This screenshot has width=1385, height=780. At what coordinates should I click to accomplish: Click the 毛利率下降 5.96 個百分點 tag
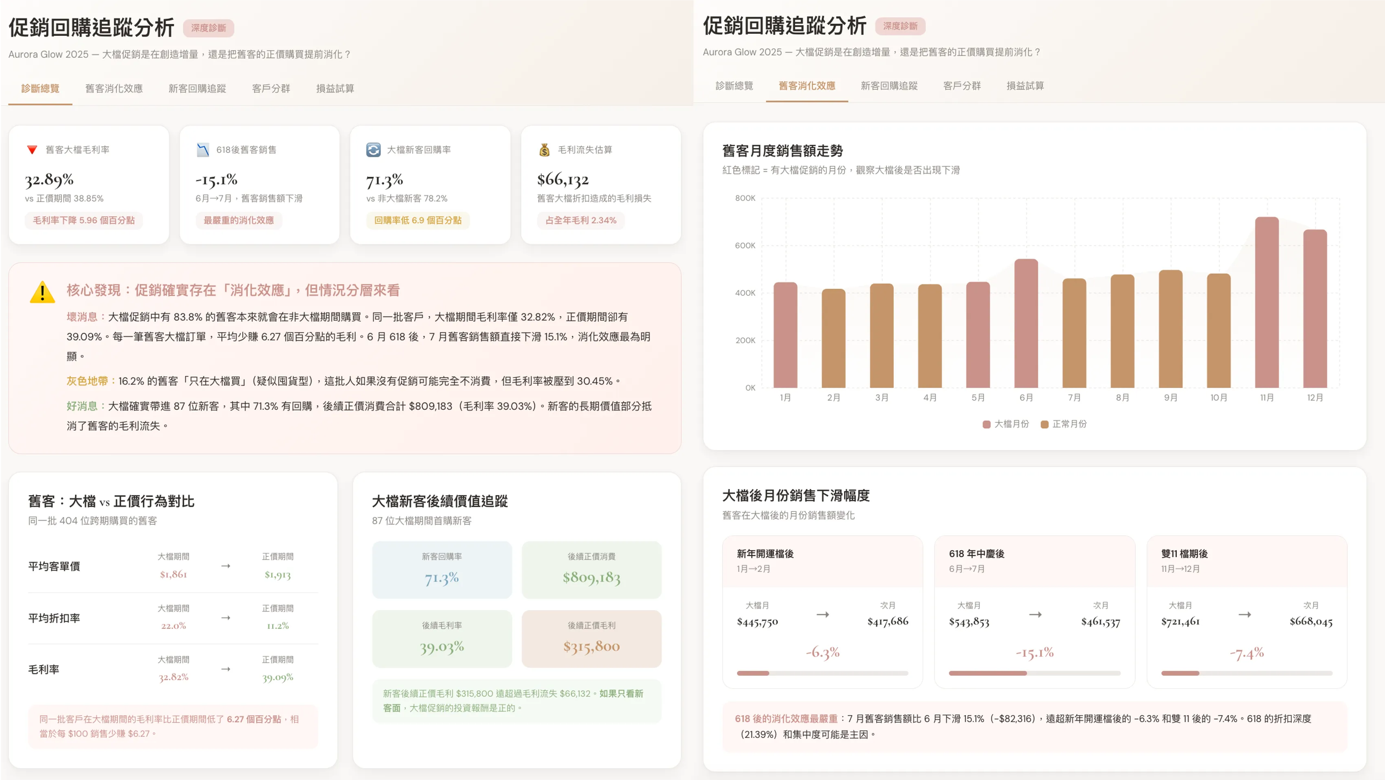(84, 220)
